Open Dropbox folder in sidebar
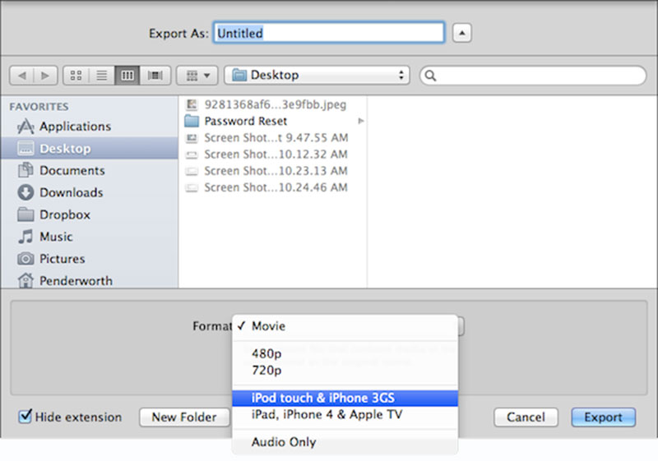This screenshot has height=461, width=658. (x=64, y=214)
